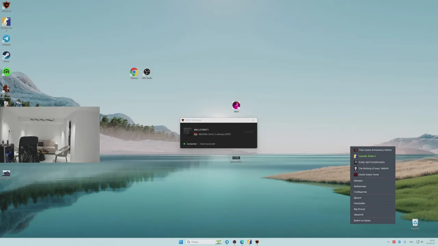
Task: Open FACEIT Anti-cheat from the taskbar
Action: click(257, 242)
